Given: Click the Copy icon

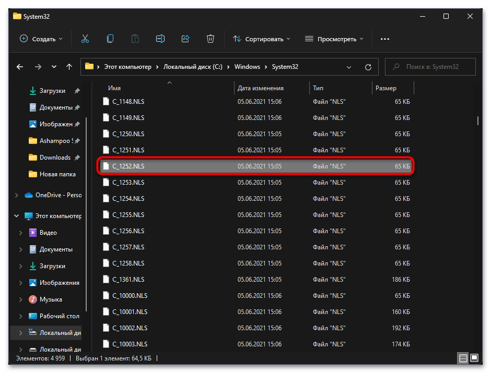Looking at the screenshot, I should point(110,39).
